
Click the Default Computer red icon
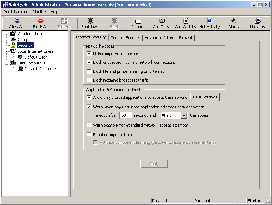point(20,69)
